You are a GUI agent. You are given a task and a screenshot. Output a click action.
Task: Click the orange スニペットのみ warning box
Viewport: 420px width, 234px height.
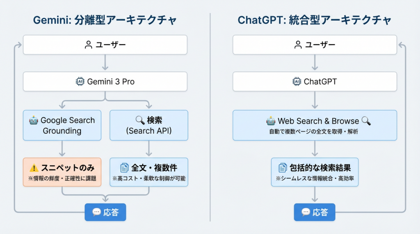click(x=62, y=172)
